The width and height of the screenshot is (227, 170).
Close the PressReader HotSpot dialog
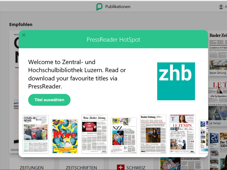[x=24, y=35]
